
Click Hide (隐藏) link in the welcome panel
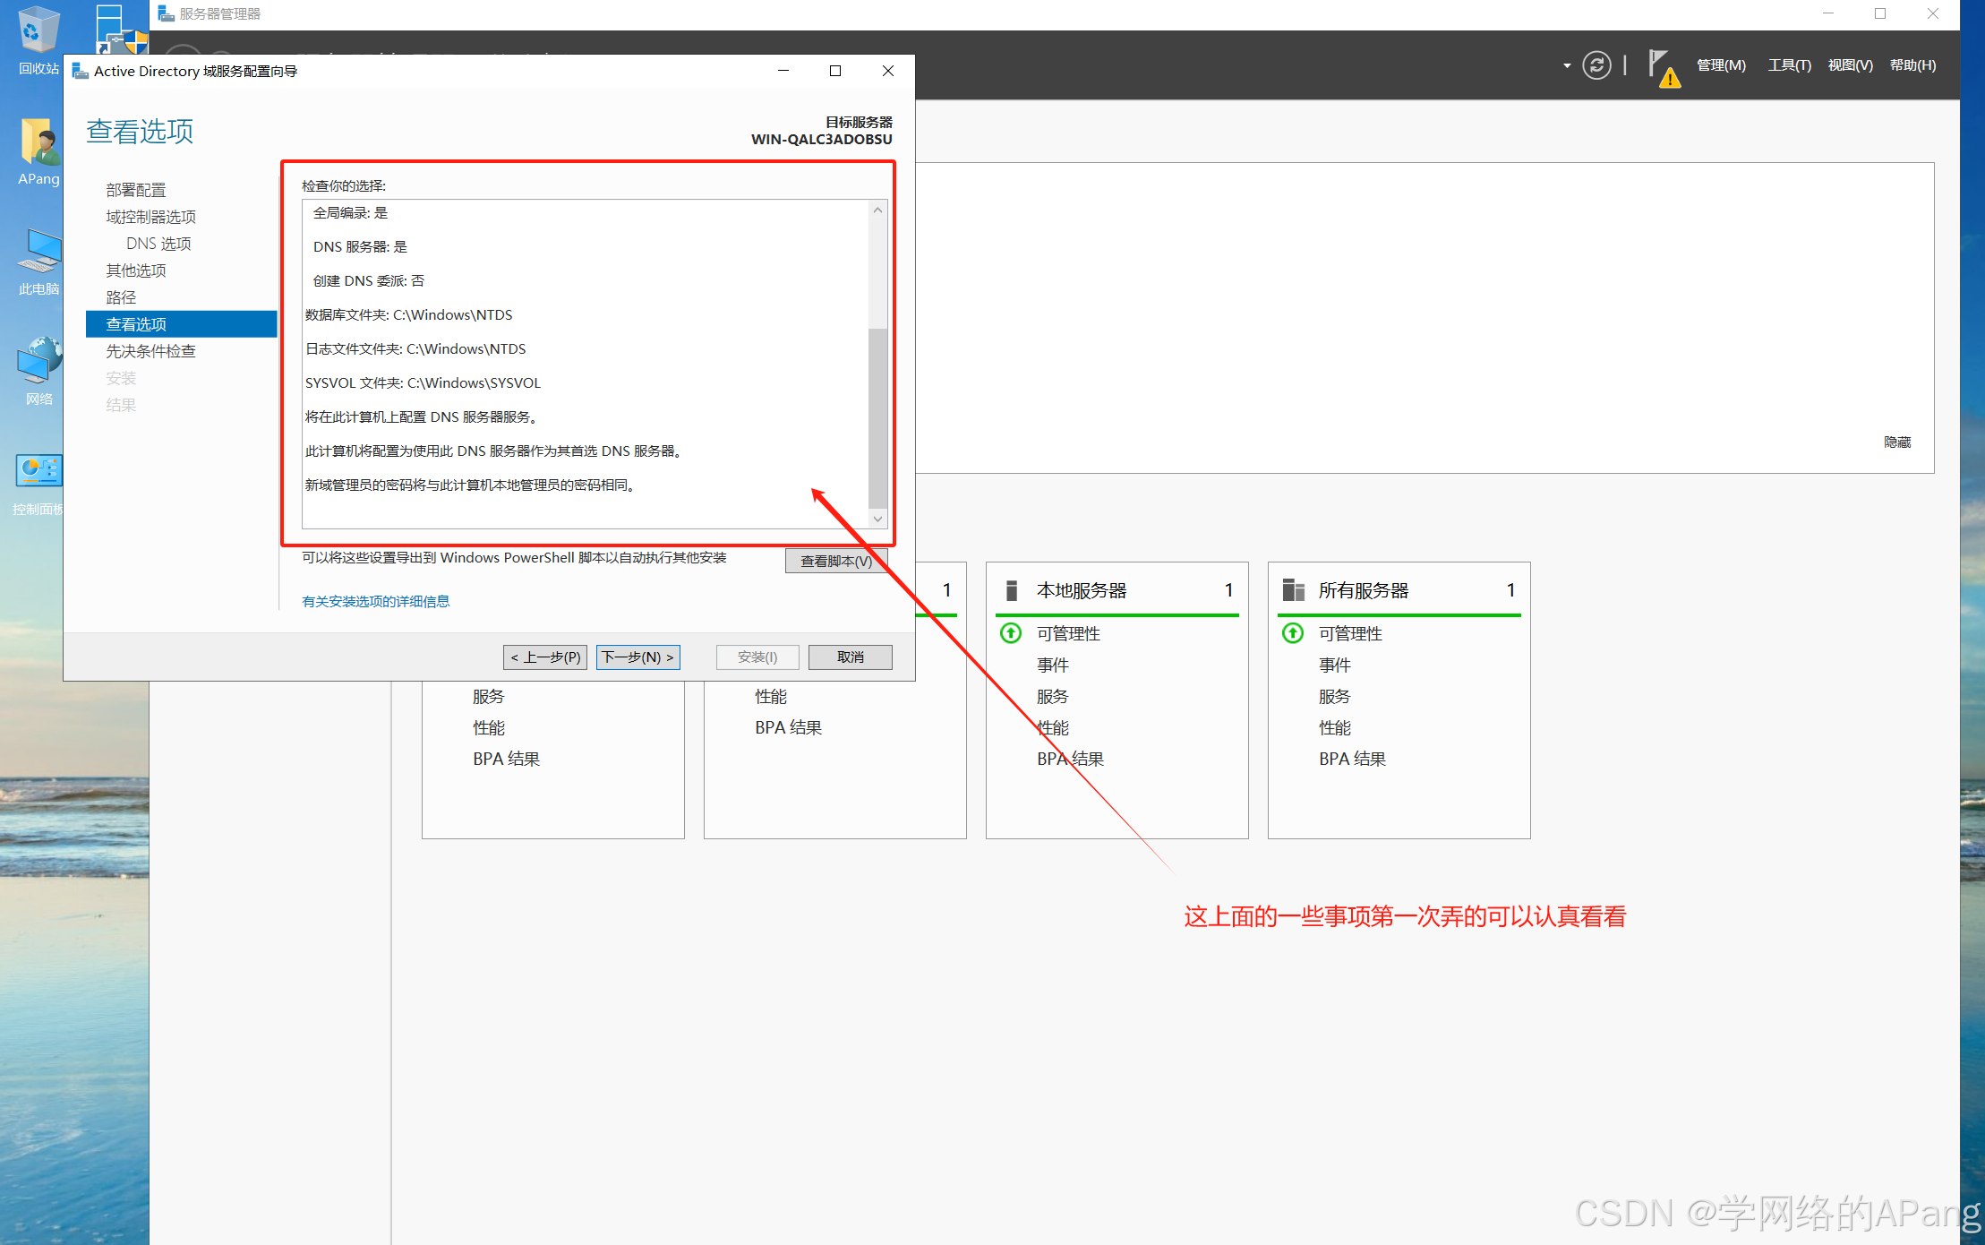(1896, 442)
